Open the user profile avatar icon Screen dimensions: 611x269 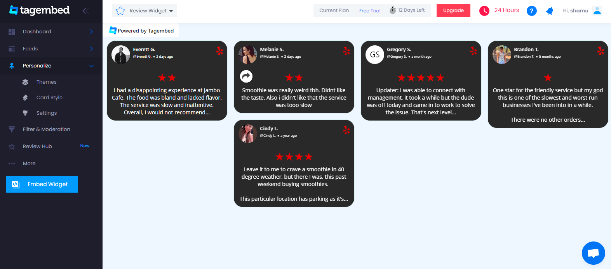597,11
